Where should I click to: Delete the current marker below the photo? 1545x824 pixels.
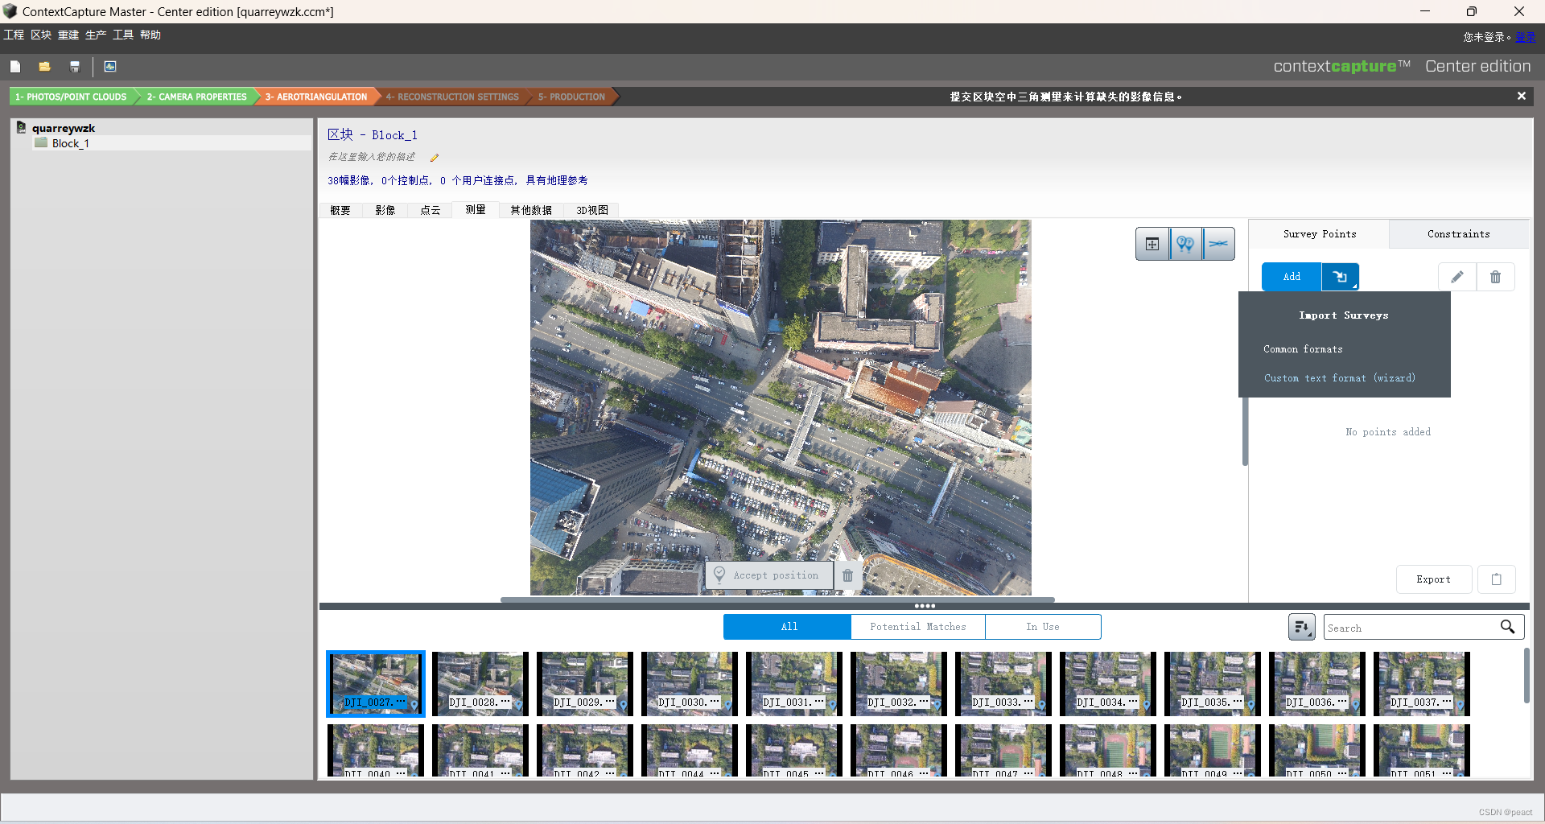pos(847,575)
